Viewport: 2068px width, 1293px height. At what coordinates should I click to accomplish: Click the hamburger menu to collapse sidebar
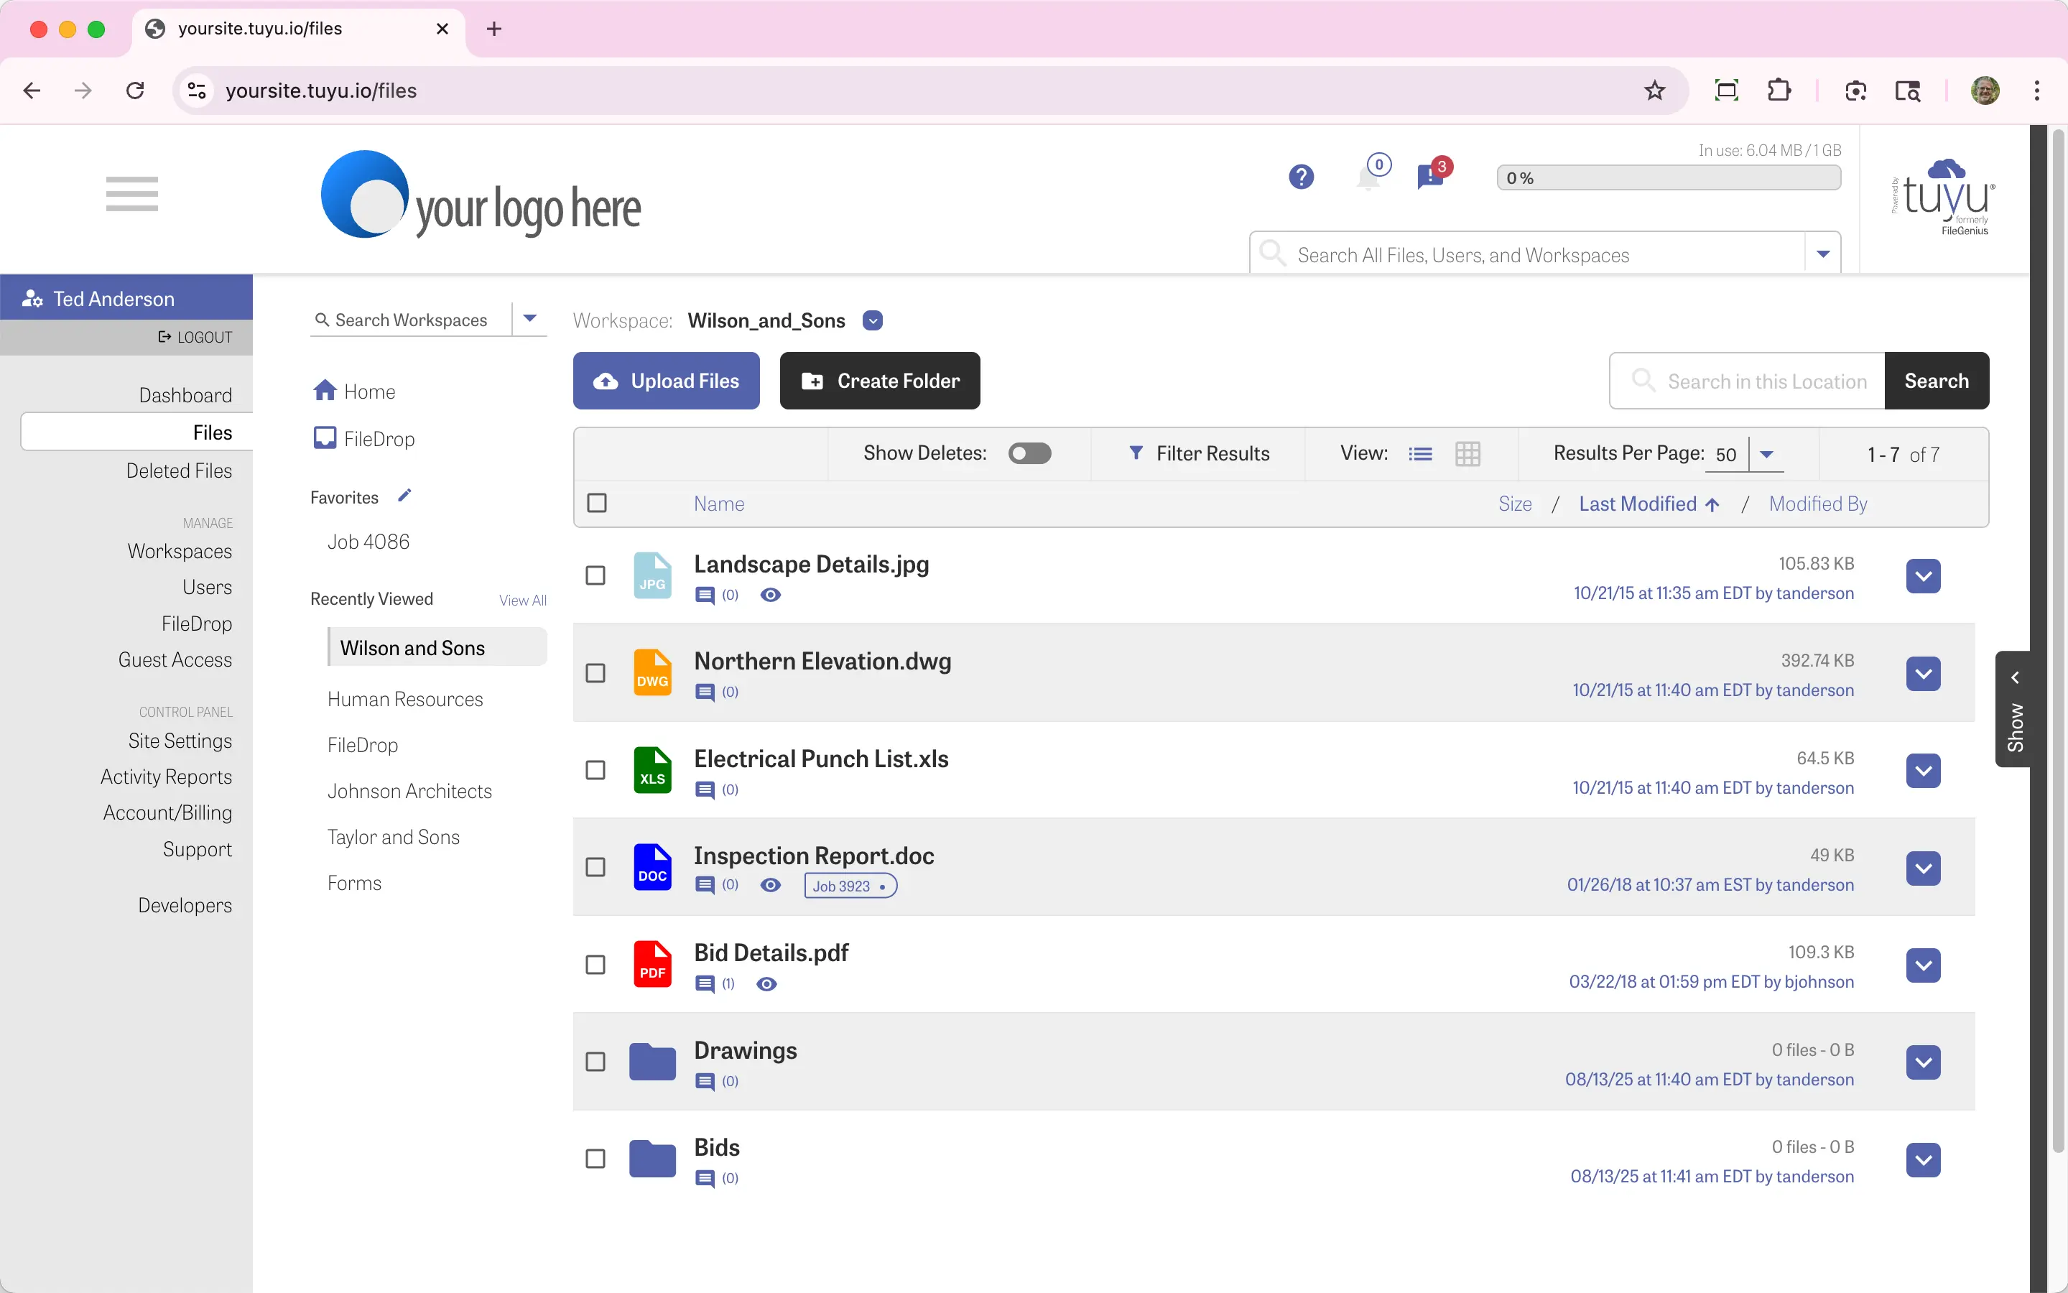(132, 193)
